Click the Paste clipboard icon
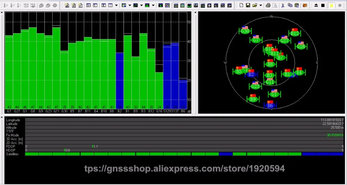This screenshot has height=185, width=347. [297, 5]
